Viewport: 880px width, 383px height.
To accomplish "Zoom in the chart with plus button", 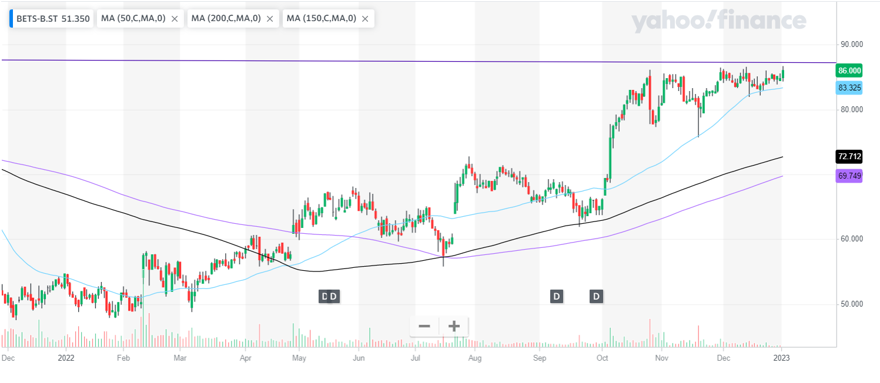I will 454,326.
